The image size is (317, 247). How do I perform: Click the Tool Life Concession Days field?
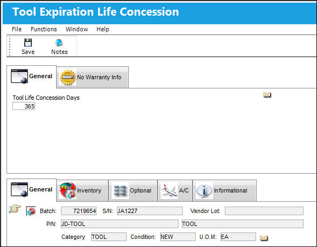pyautogui.click(x=24, y=106)
